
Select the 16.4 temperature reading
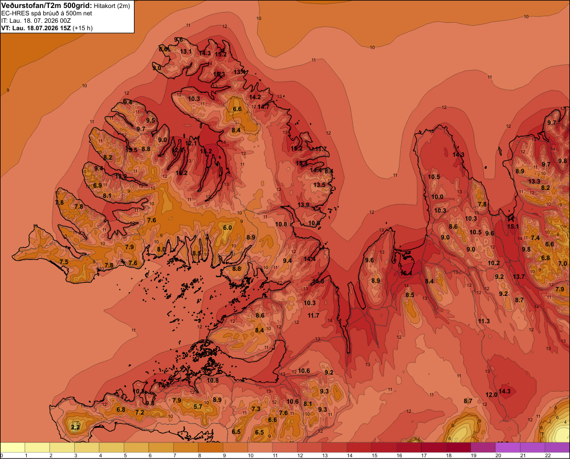point(406,273)
